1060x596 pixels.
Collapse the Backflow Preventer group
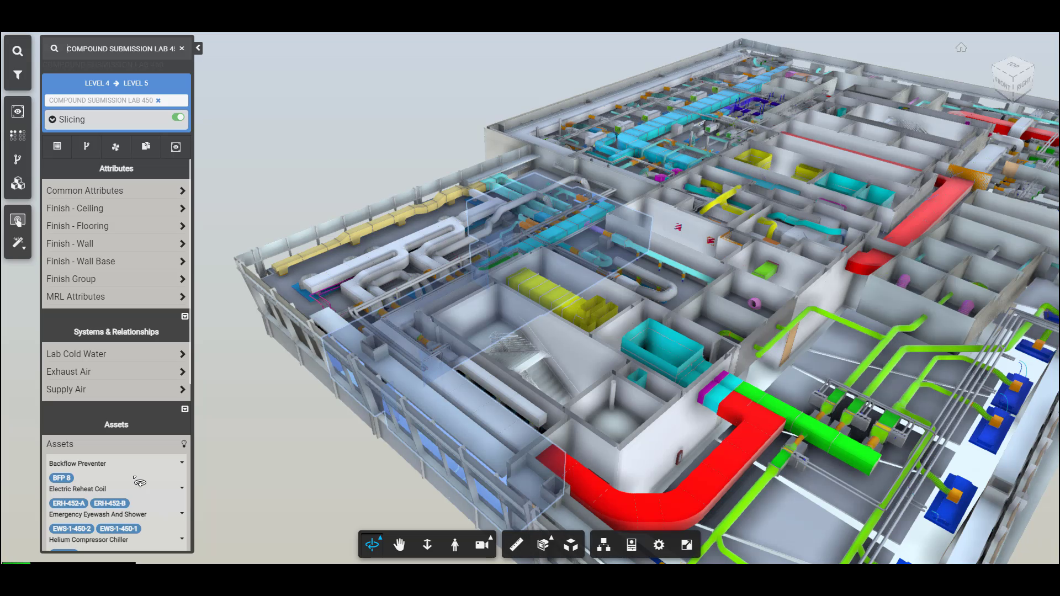coord(182,462)
